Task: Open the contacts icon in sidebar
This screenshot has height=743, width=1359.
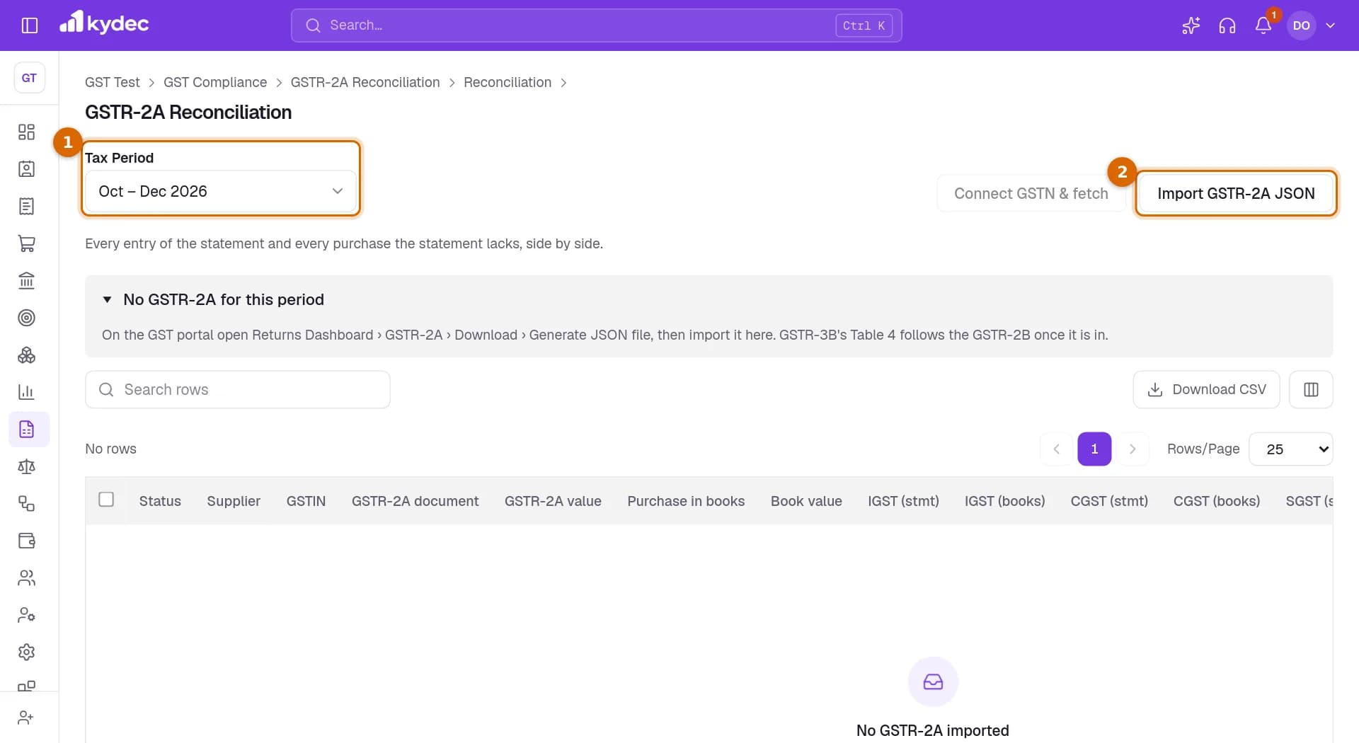Action: [x=26, y=169]
